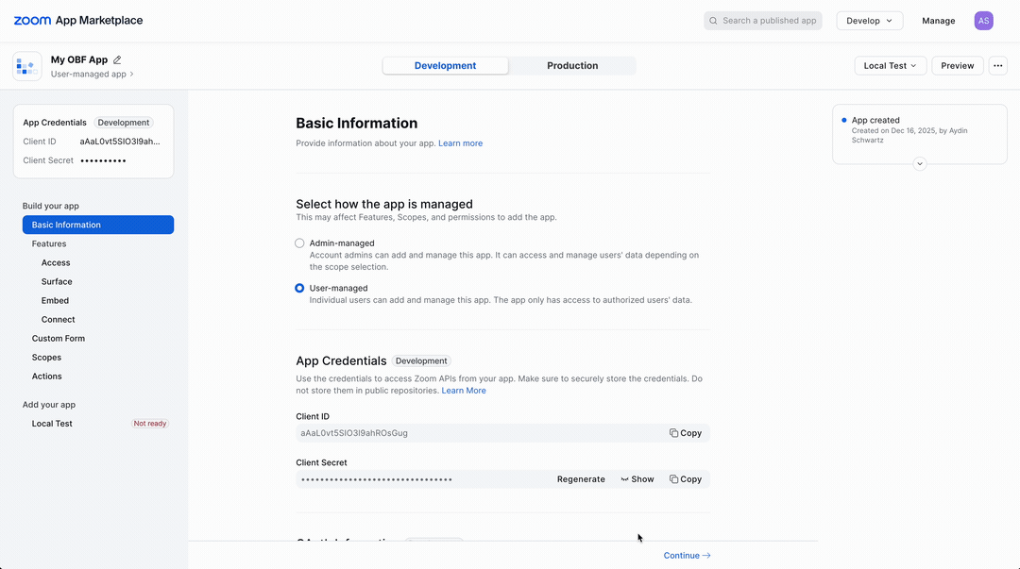
Task: Click the My OBF App icon thumbnail
Action: pyautogui.click(x=26, y=65)
